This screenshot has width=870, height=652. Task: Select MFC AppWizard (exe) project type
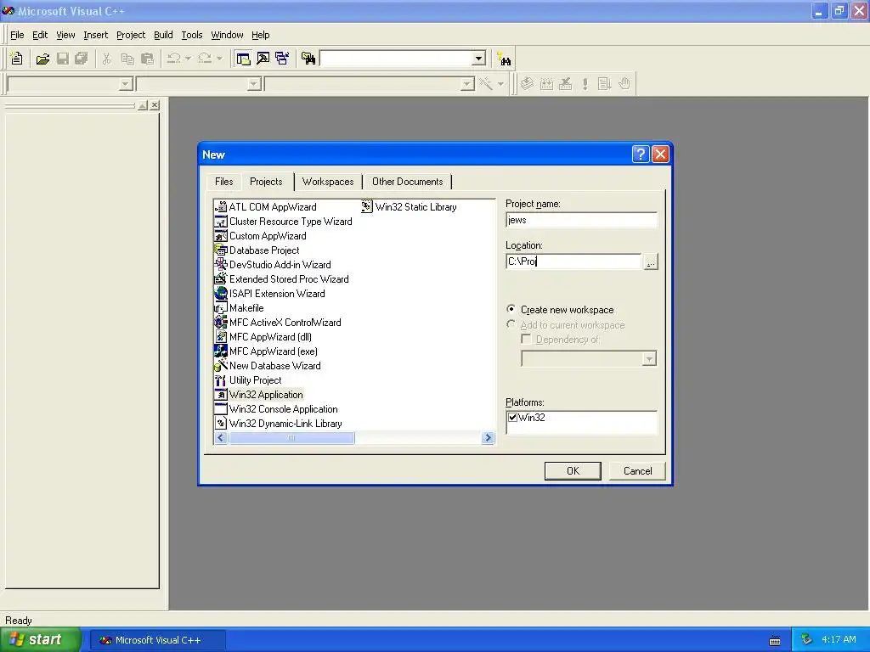coord(266,351)
